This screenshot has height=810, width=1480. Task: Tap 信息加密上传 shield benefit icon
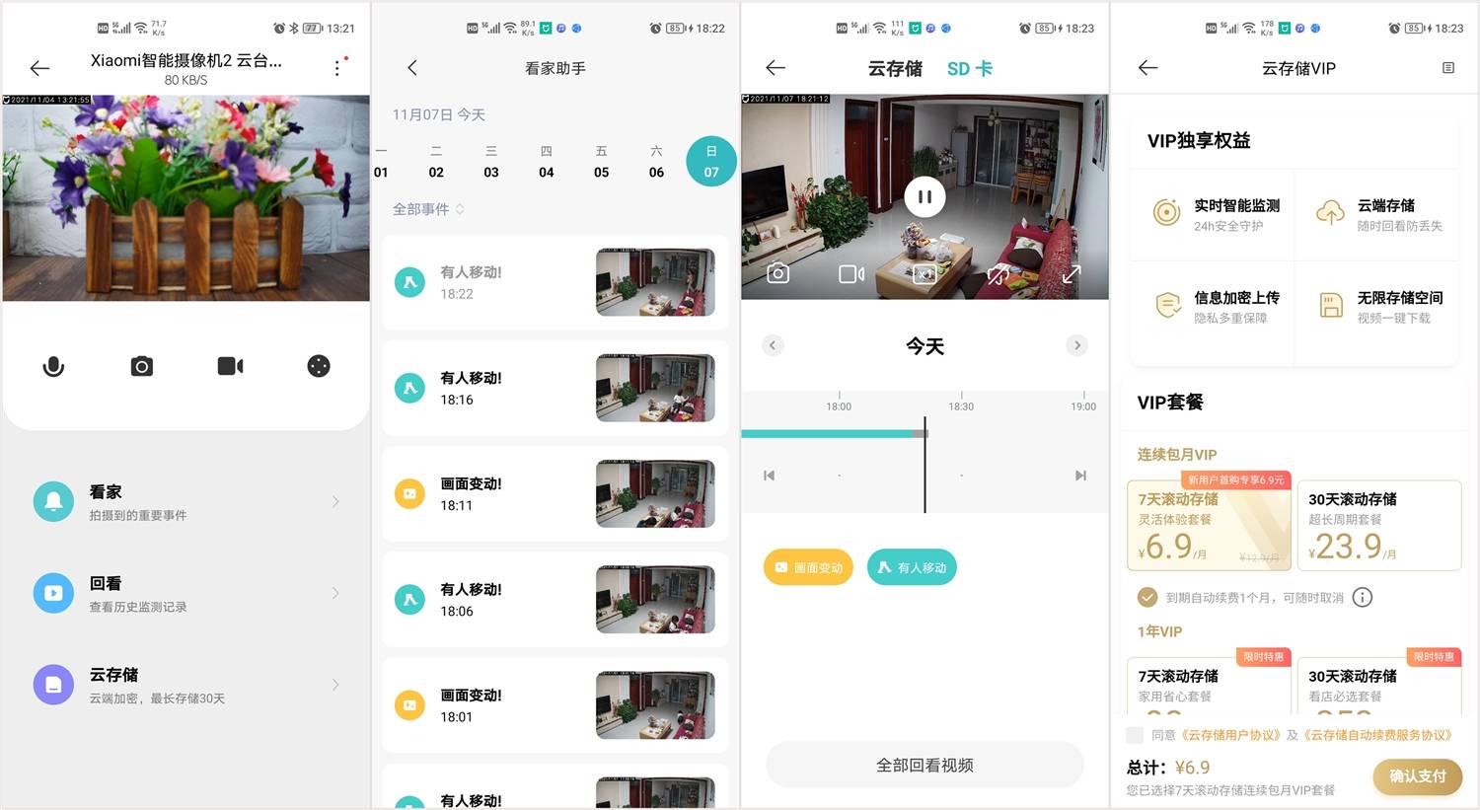[1167, 305]
